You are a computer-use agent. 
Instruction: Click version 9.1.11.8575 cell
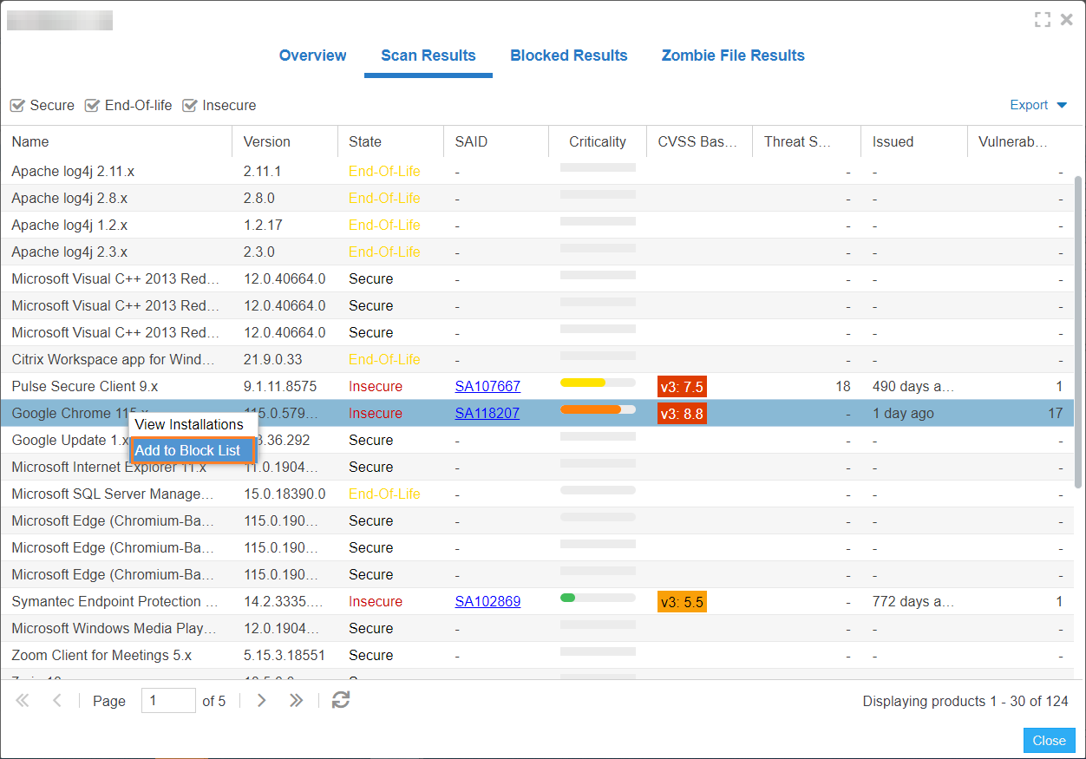click(280, 387)
